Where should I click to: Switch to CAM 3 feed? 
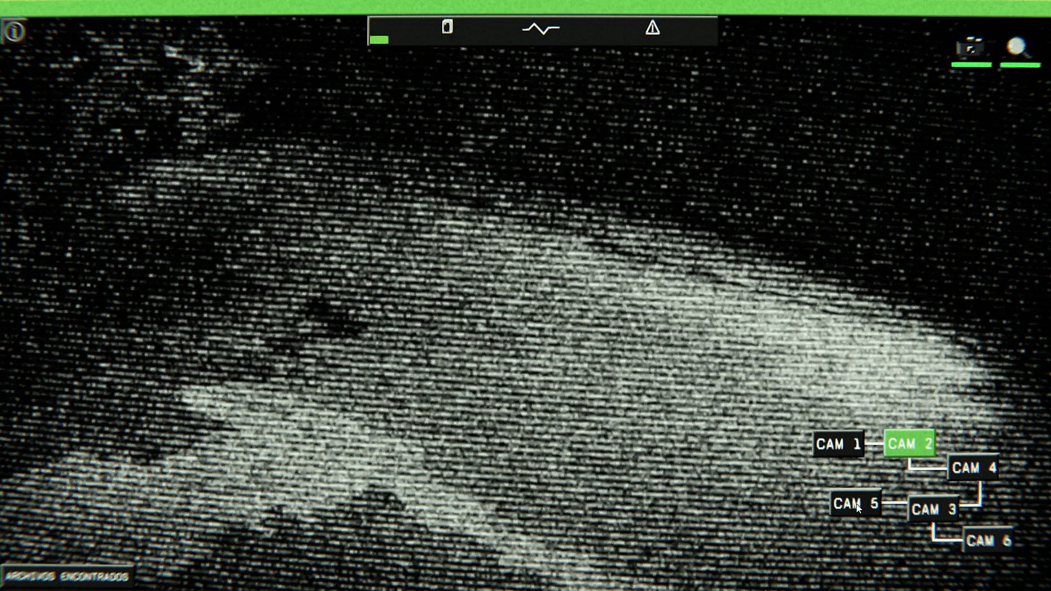[933, 509]
